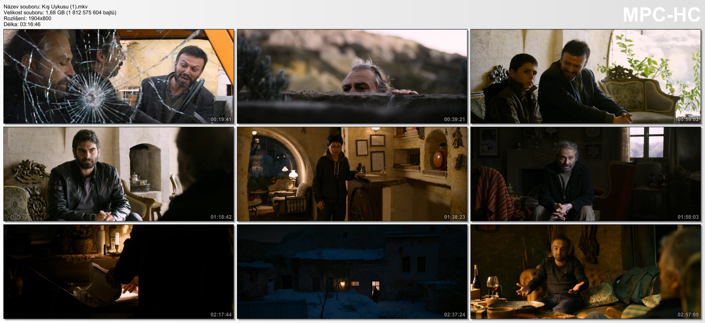Image resolution: width=705 pixels, height=323 pixels.
Task: Open thumbnail of man gesturing with wine
Action: point(585,272)
